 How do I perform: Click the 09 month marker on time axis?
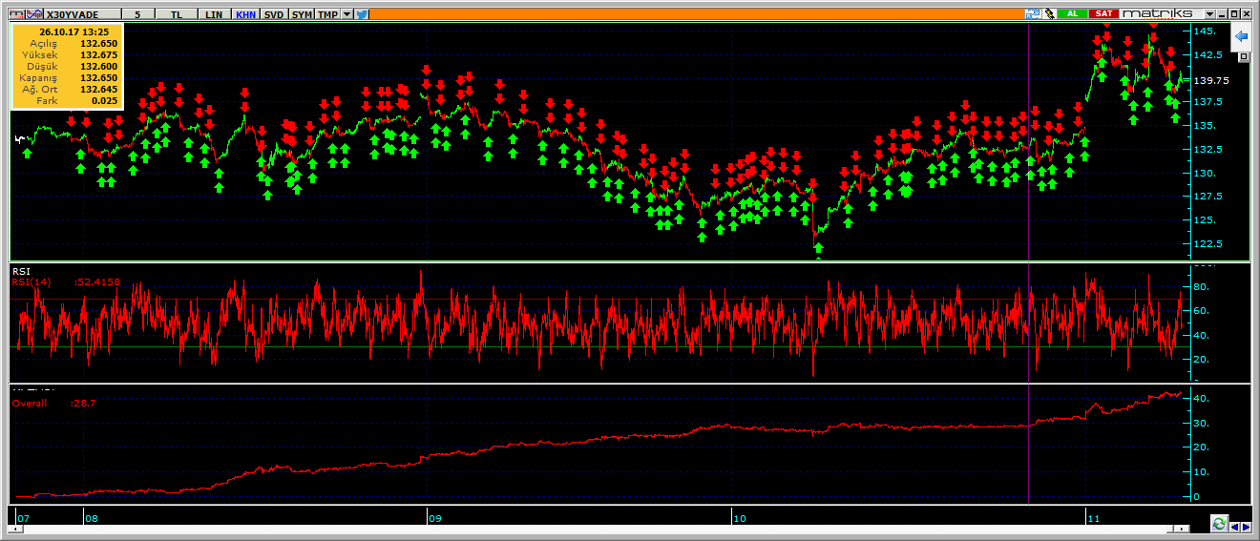point(434,519)
